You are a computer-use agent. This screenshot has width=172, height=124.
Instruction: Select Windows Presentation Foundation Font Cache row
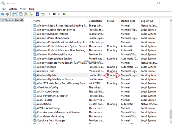coord(96,42)
